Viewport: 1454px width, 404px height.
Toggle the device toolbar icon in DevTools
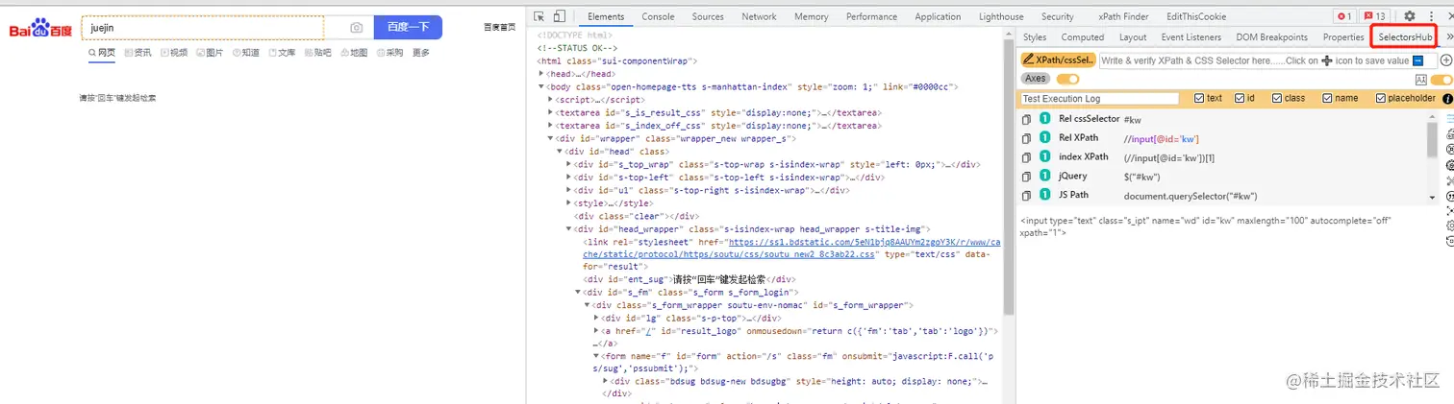point(560,16)
